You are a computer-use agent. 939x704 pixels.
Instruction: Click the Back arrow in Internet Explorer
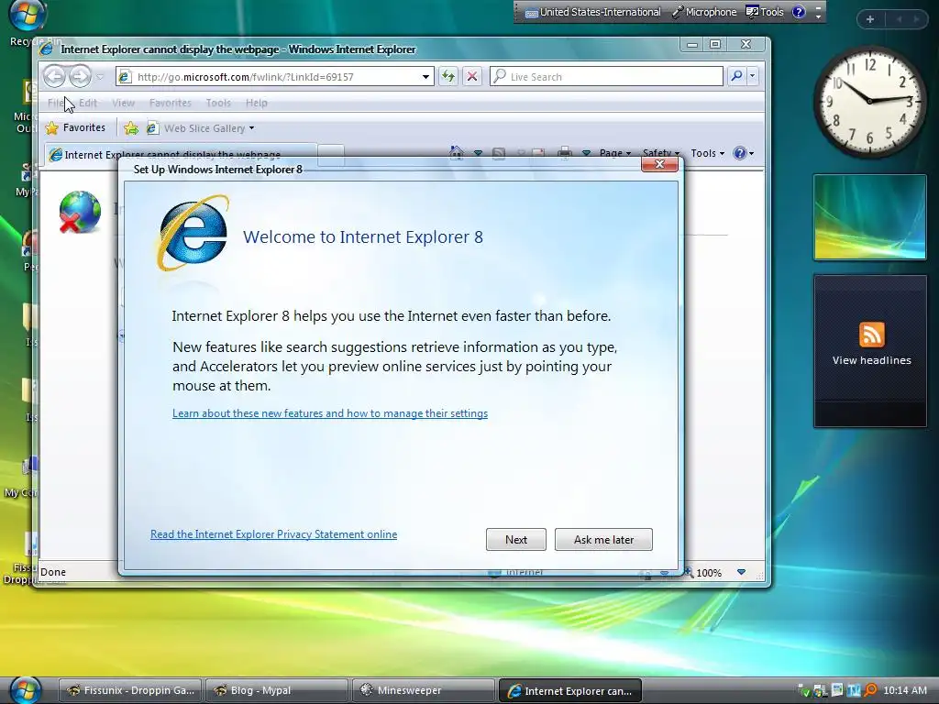pos(54,76)
